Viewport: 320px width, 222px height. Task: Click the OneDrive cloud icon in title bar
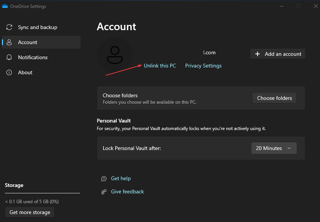click(x=5, y=6)
